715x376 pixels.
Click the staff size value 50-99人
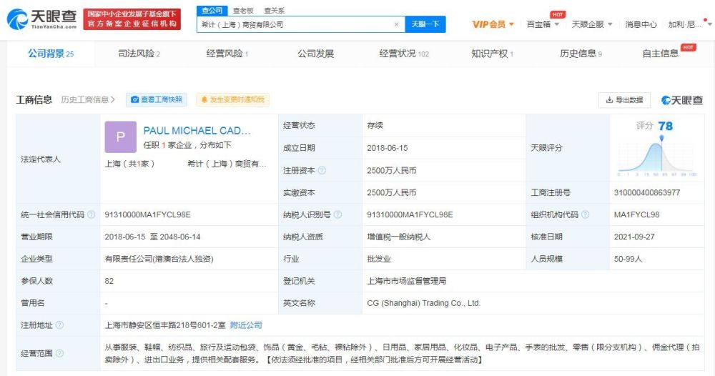628,259
